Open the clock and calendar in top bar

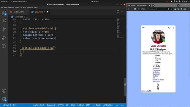(x=95, y=1)
